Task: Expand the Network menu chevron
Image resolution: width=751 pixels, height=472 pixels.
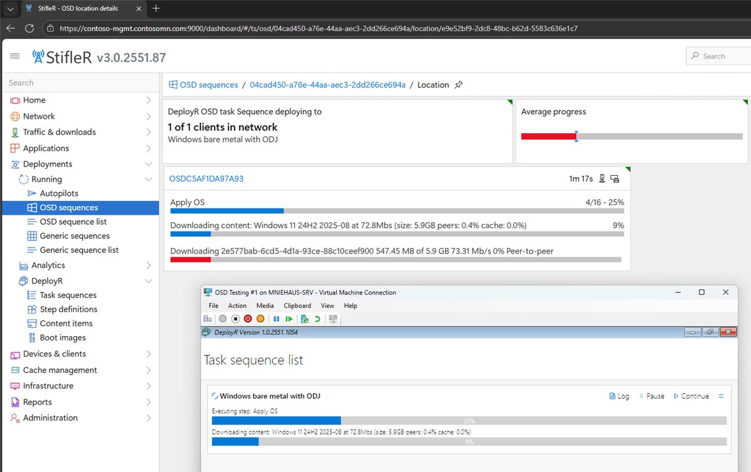Action: [x=148, y=116]
